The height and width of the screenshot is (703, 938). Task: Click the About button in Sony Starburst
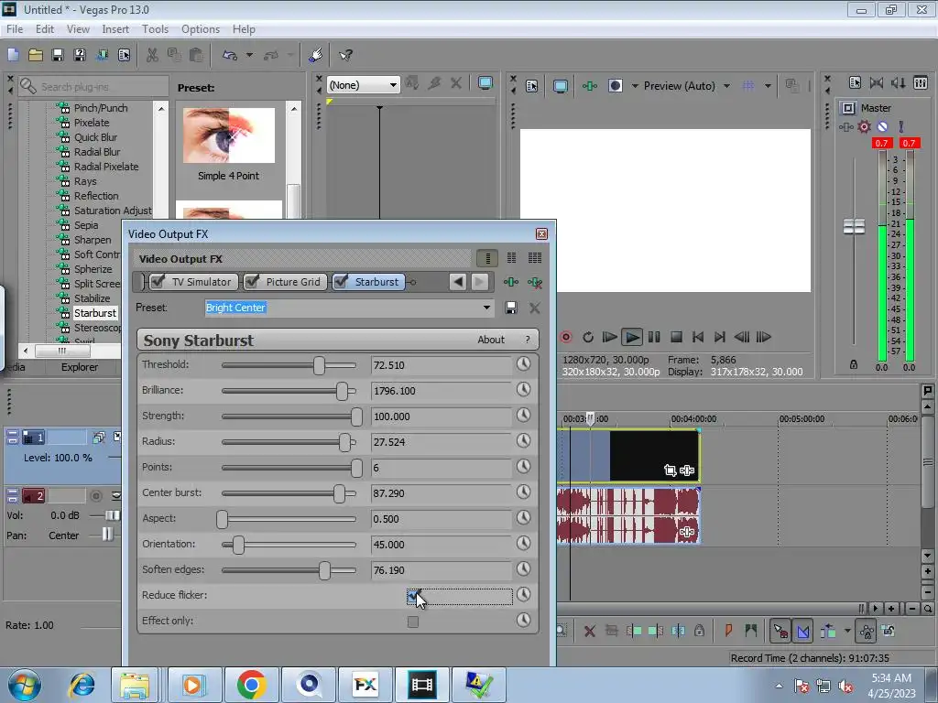(x=491, y=340)
